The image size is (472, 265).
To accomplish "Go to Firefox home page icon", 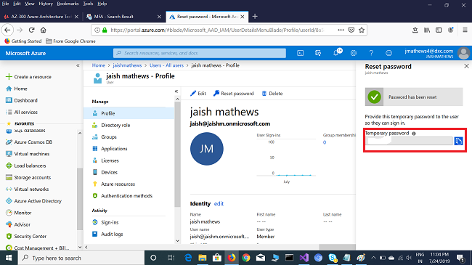I will [x=44, y=30].
